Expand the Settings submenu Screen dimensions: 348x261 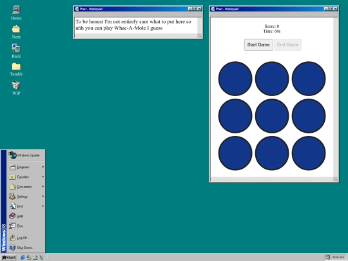26,197
